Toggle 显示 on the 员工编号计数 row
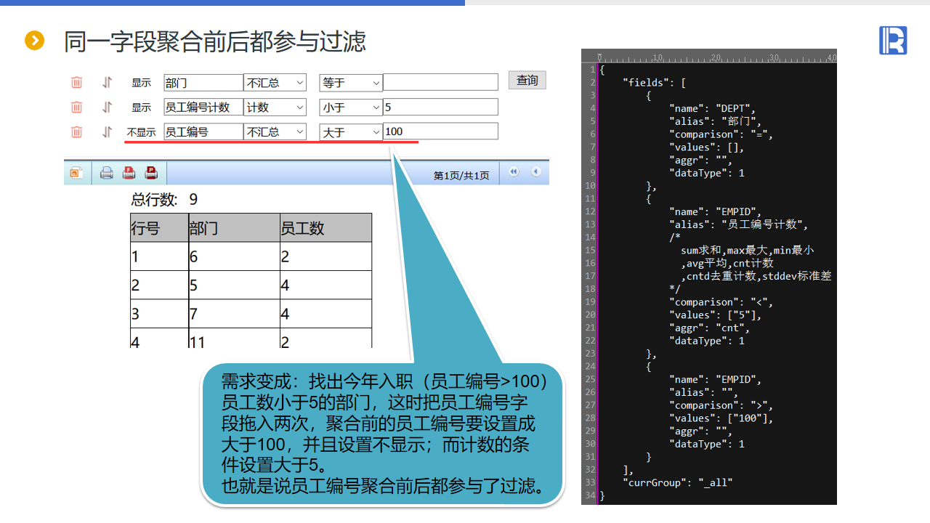 141,108
